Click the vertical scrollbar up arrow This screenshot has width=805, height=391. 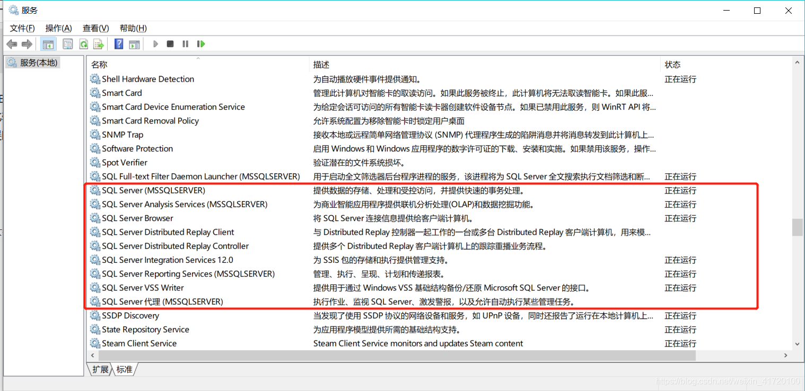[x=797, y=63]
